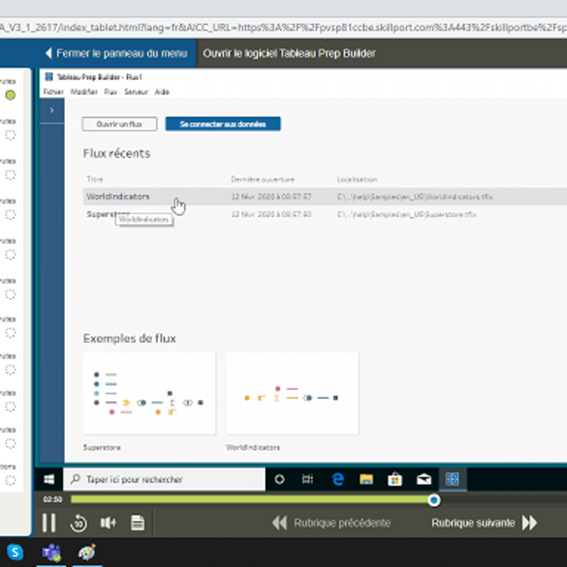Mute the video audio
The height and width of the screenshot is (567, 567).
tap(108, 522)
